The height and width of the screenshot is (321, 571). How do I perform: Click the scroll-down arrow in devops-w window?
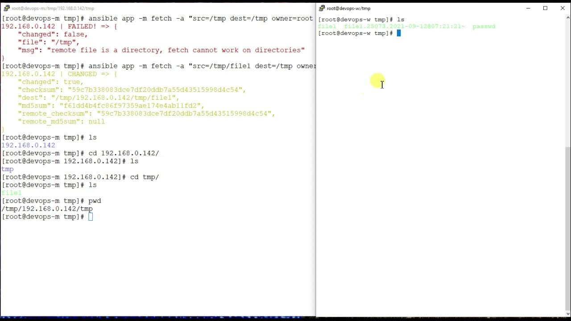568,313
